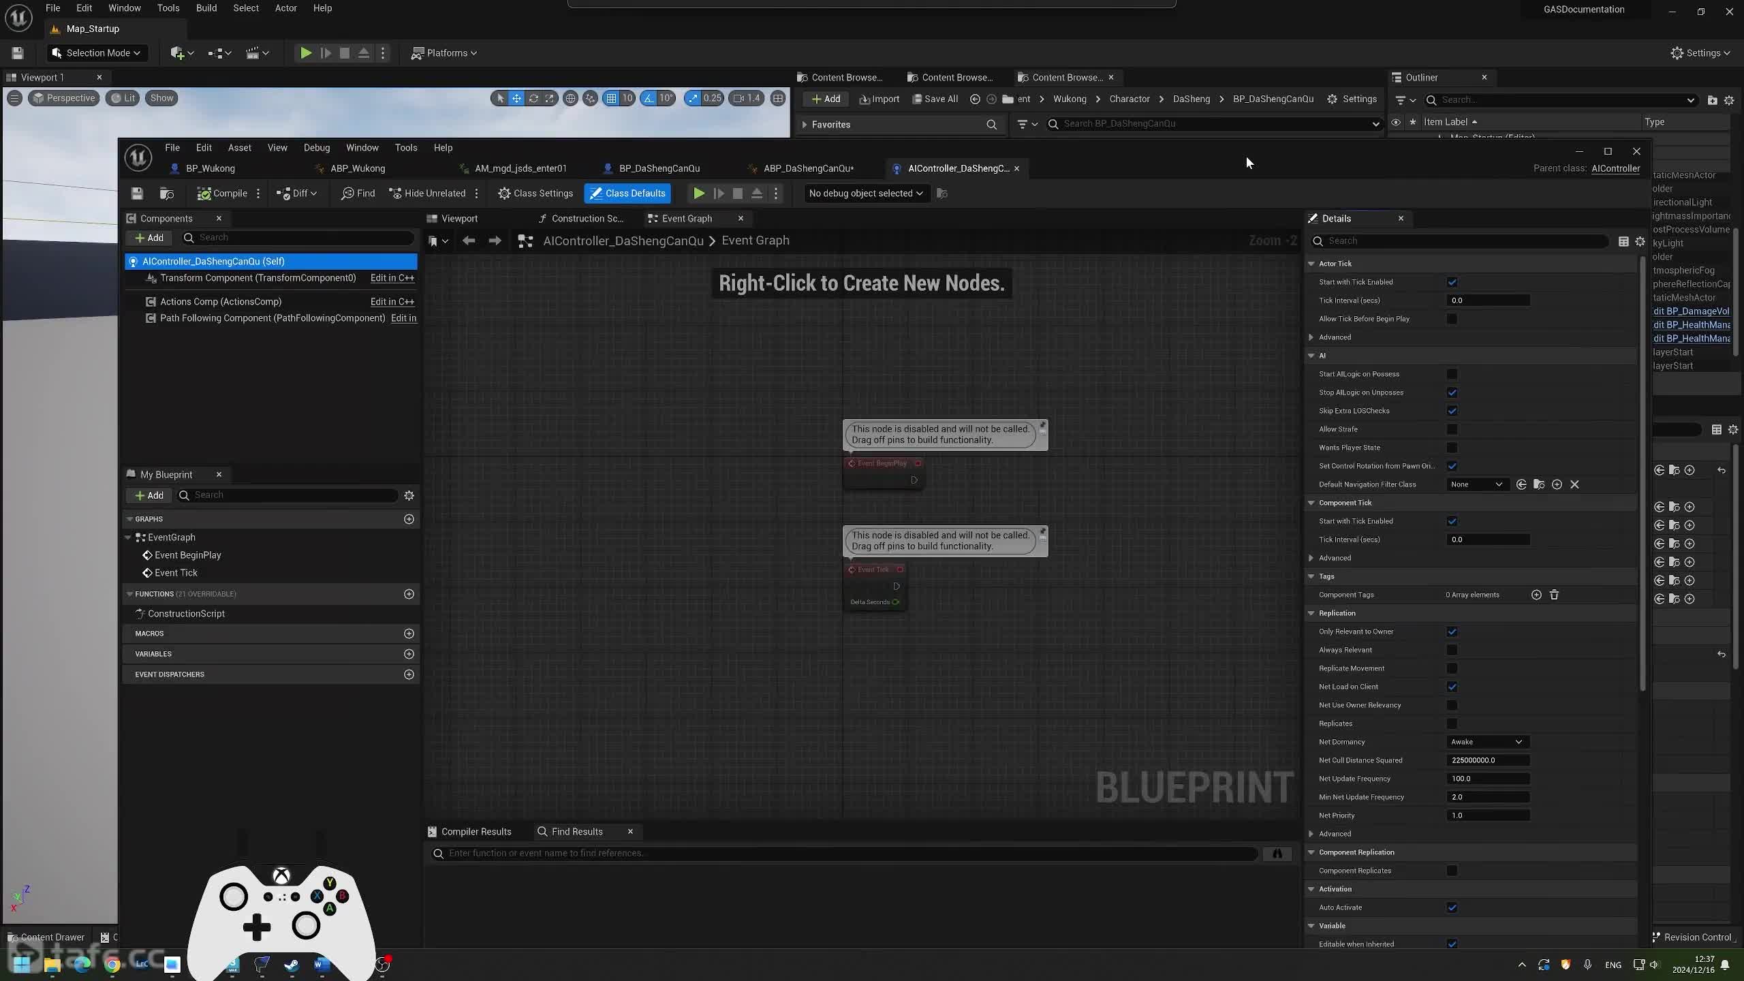Click the Details panel property matrix grid icon

click(x=1623, y=241)
